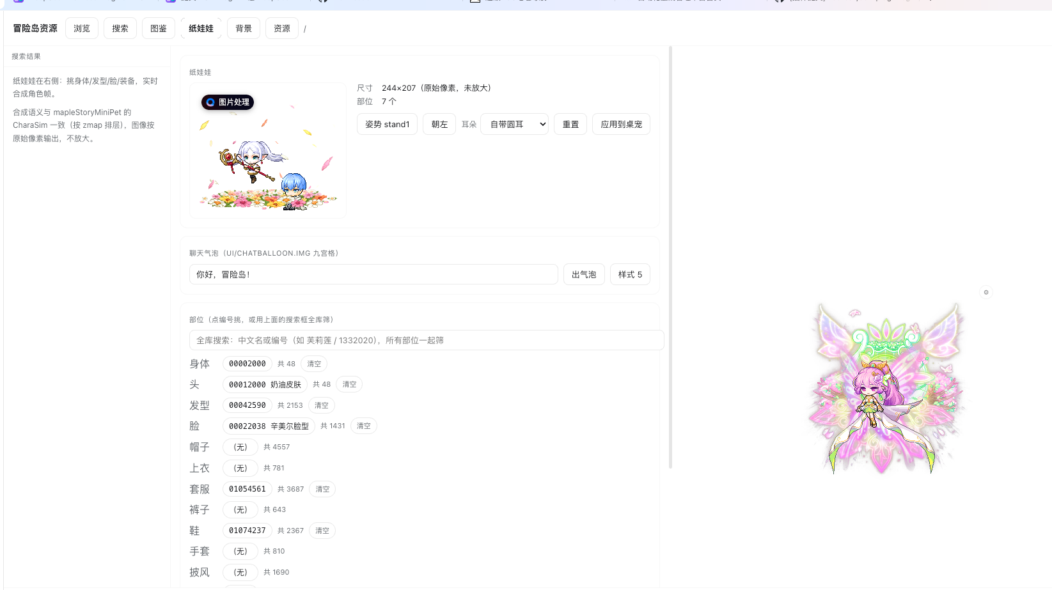Click the 共 3687 overall count text

(x=291, y=489)
